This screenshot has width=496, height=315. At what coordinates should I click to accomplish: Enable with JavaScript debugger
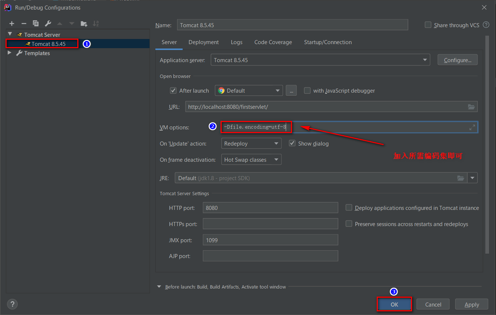(x=307, y=90)
